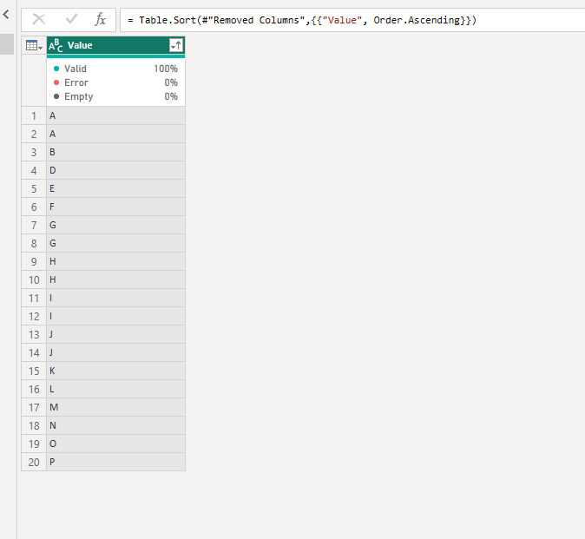The height and width of the screenshot is (539, 585).
Task: Click the ABC data type icon
Action: (x=56, y=45)
